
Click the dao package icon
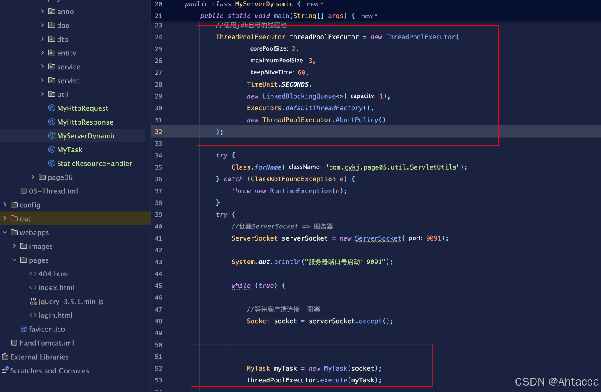(x=52, y=25)
